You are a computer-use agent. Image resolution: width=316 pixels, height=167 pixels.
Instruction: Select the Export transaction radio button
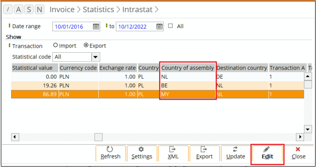pos(86,46)
